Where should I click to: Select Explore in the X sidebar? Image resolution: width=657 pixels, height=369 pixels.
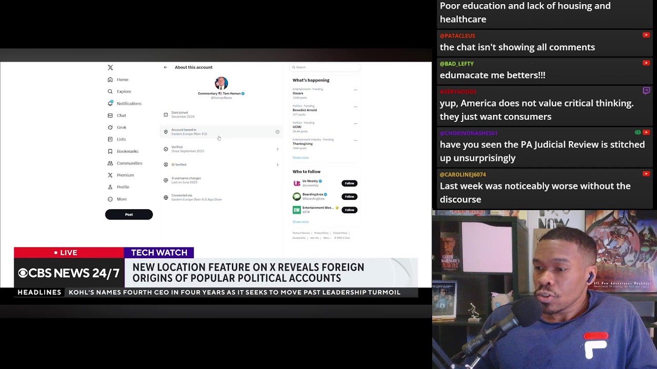pyautogui.click(x=124, y=91)
